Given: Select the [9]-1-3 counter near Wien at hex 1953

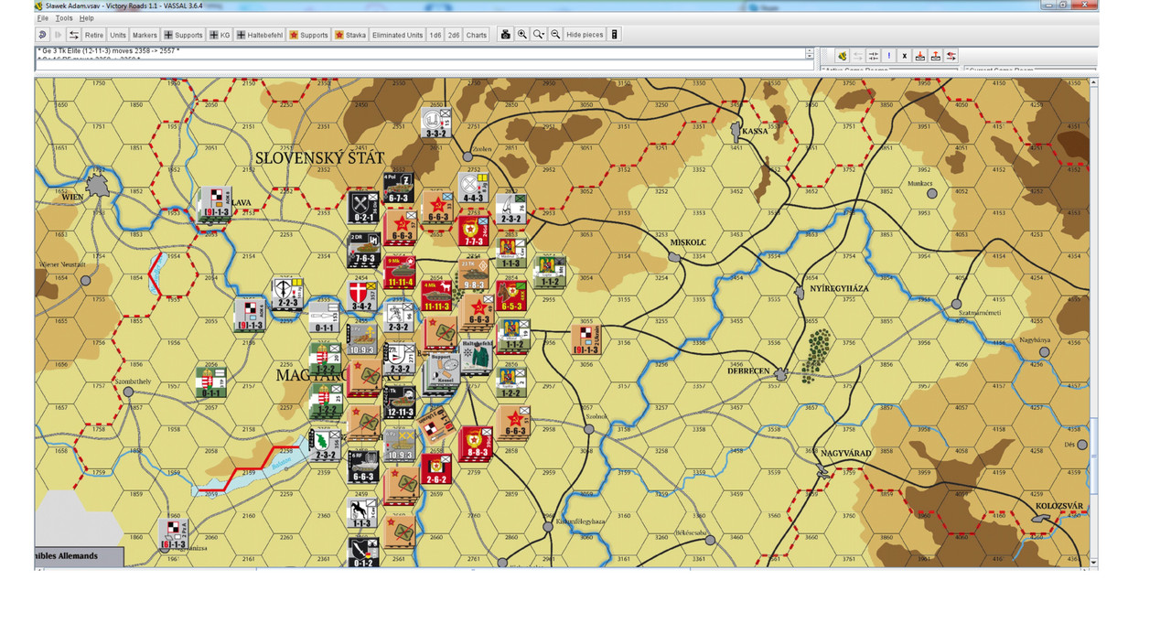Looking at the screenshot, I should pyautogui.click(x=216, y=204).
